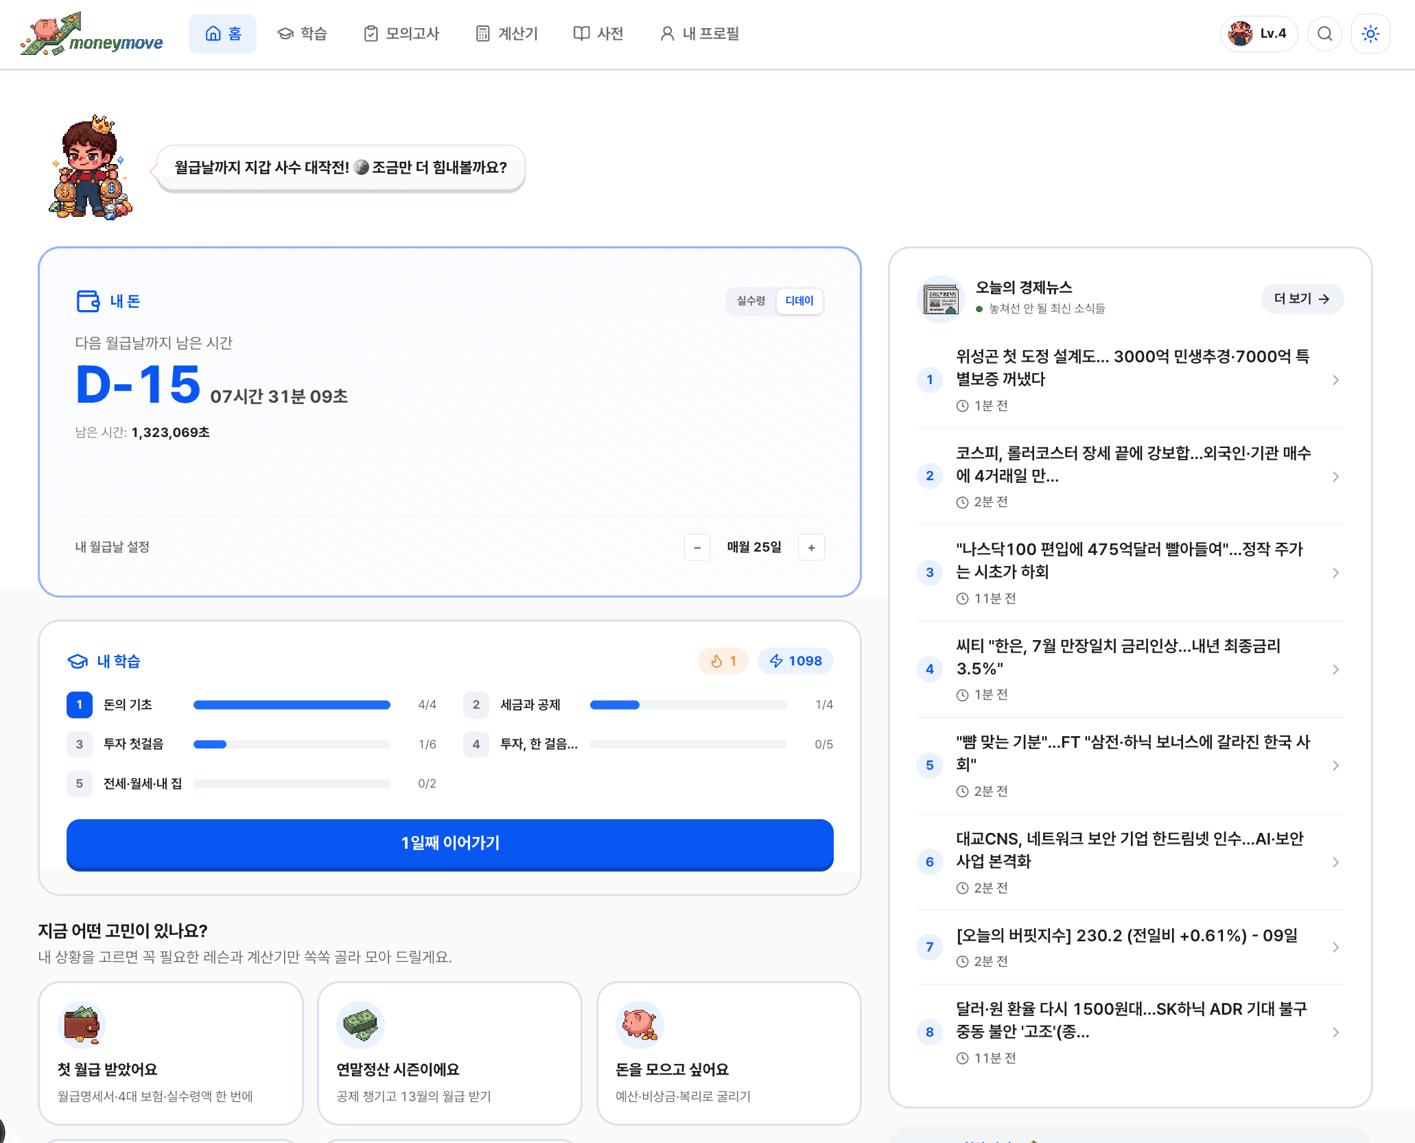Open the 학습 menu
1415x1143 pixels.
click(302, 34)
